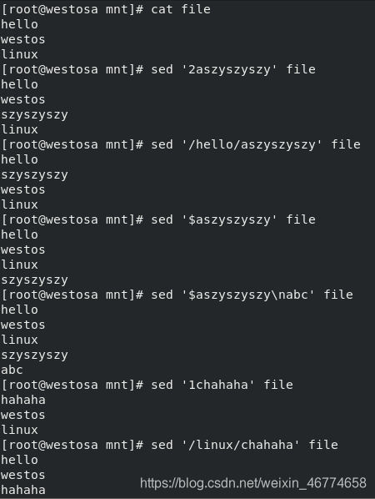
Task: Click 'szyszyszy' line below hello in '/hello/' output
Action: click(35, 174)
